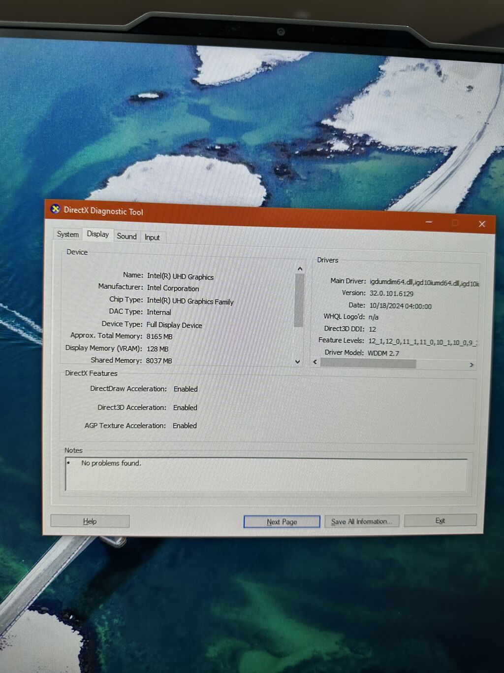504x673 pixels.
Task: Click the Notes text box
Action: point(266,474)
